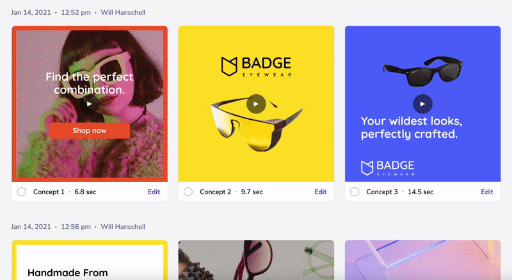The height and width of the screenshot is (280, 512).
Task: Click the Find the perfect combination text
Action: (90, 83)
